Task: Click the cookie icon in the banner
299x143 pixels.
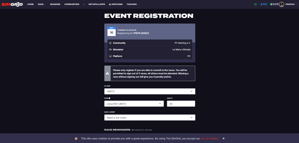Action: coord(76,139)
